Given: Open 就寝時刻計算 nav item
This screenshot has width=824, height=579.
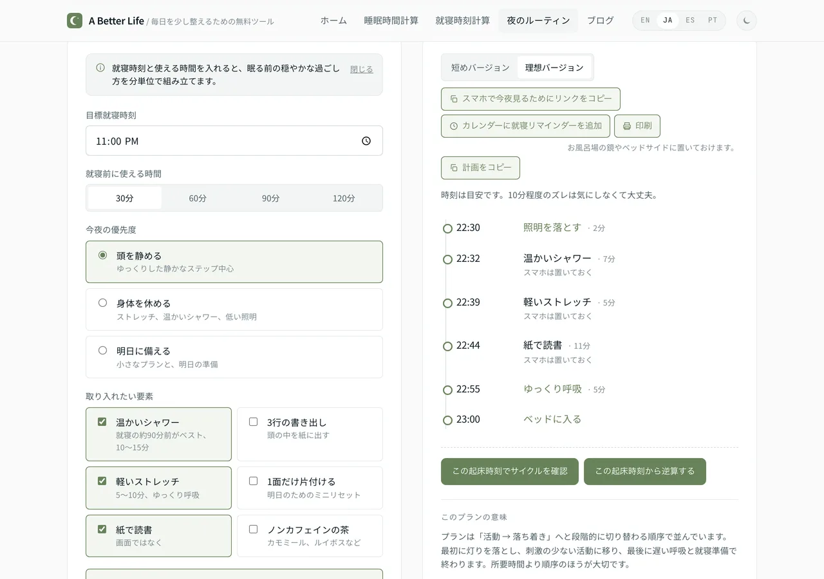Looking at the screenshot, I should [x=463, y=21].
